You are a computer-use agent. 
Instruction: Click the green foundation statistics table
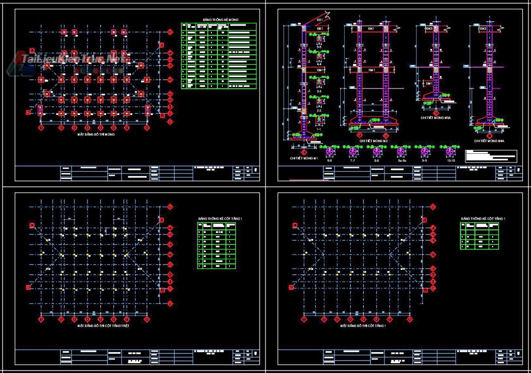219,56
